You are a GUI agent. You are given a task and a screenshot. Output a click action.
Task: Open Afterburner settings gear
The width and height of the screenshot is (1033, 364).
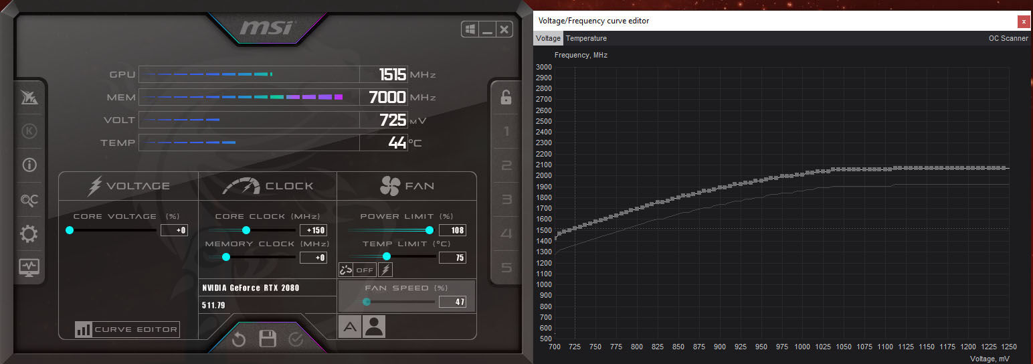tap(29, 234)
